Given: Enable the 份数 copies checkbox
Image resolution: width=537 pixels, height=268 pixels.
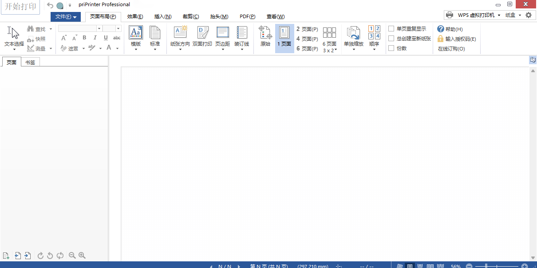Looking at the screenshot, I should click(391, 48).
